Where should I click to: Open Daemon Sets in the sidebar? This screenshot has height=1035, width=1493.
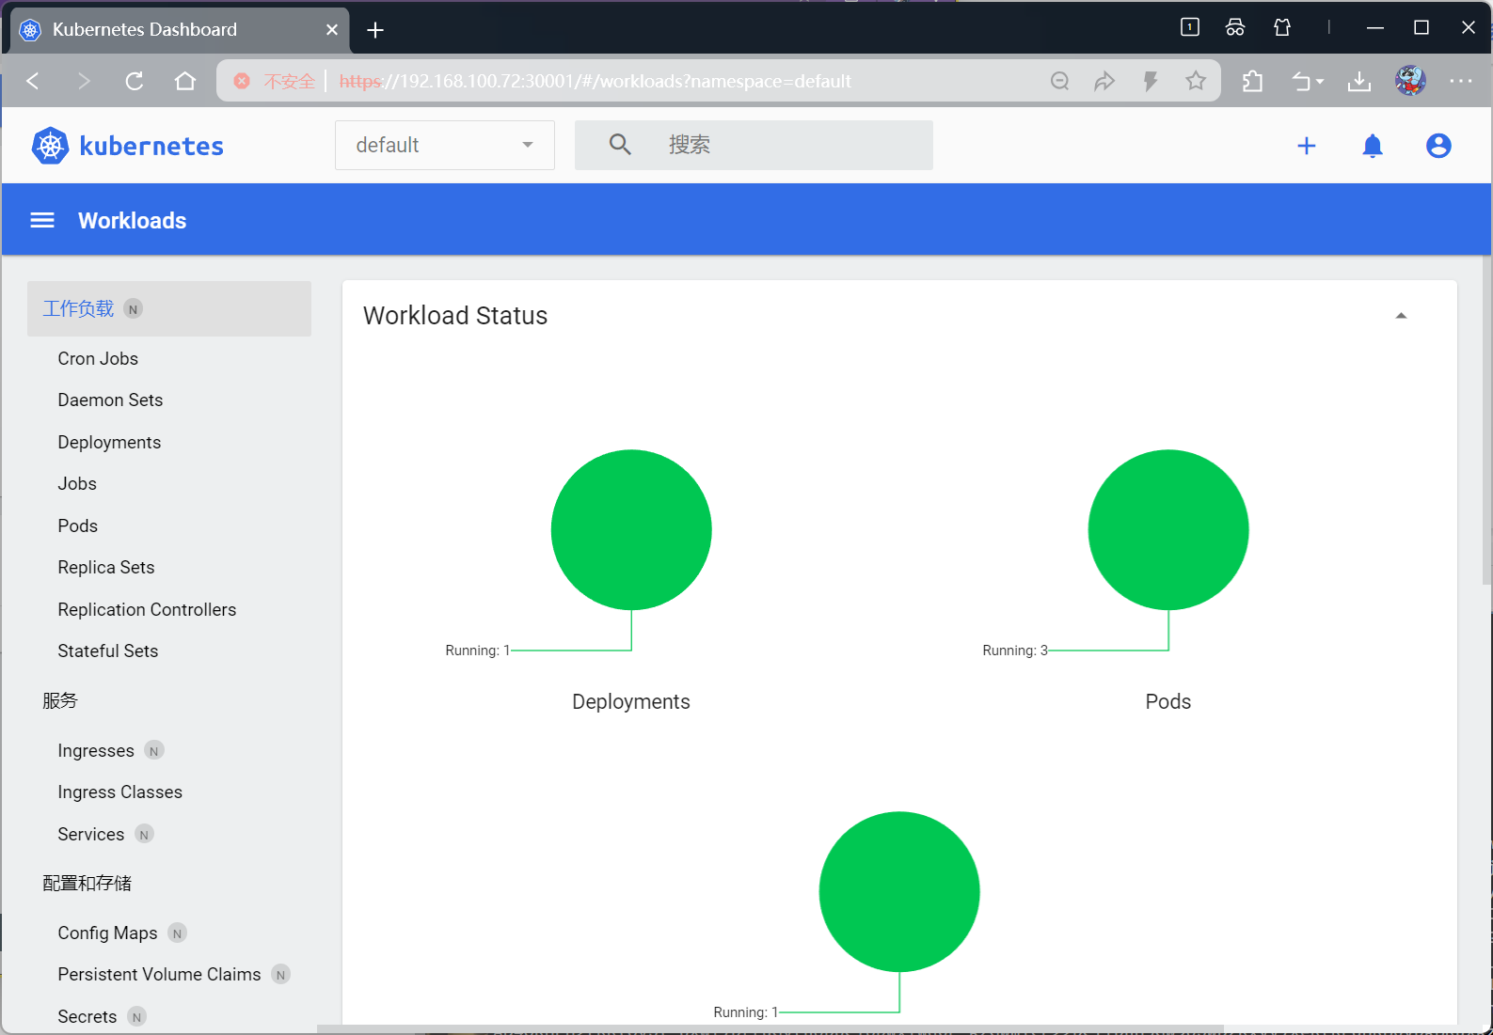(x=110, y=400)
